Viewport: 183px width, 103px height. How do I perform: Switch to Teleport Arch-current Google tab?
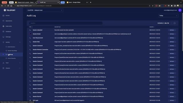point(25,2)
